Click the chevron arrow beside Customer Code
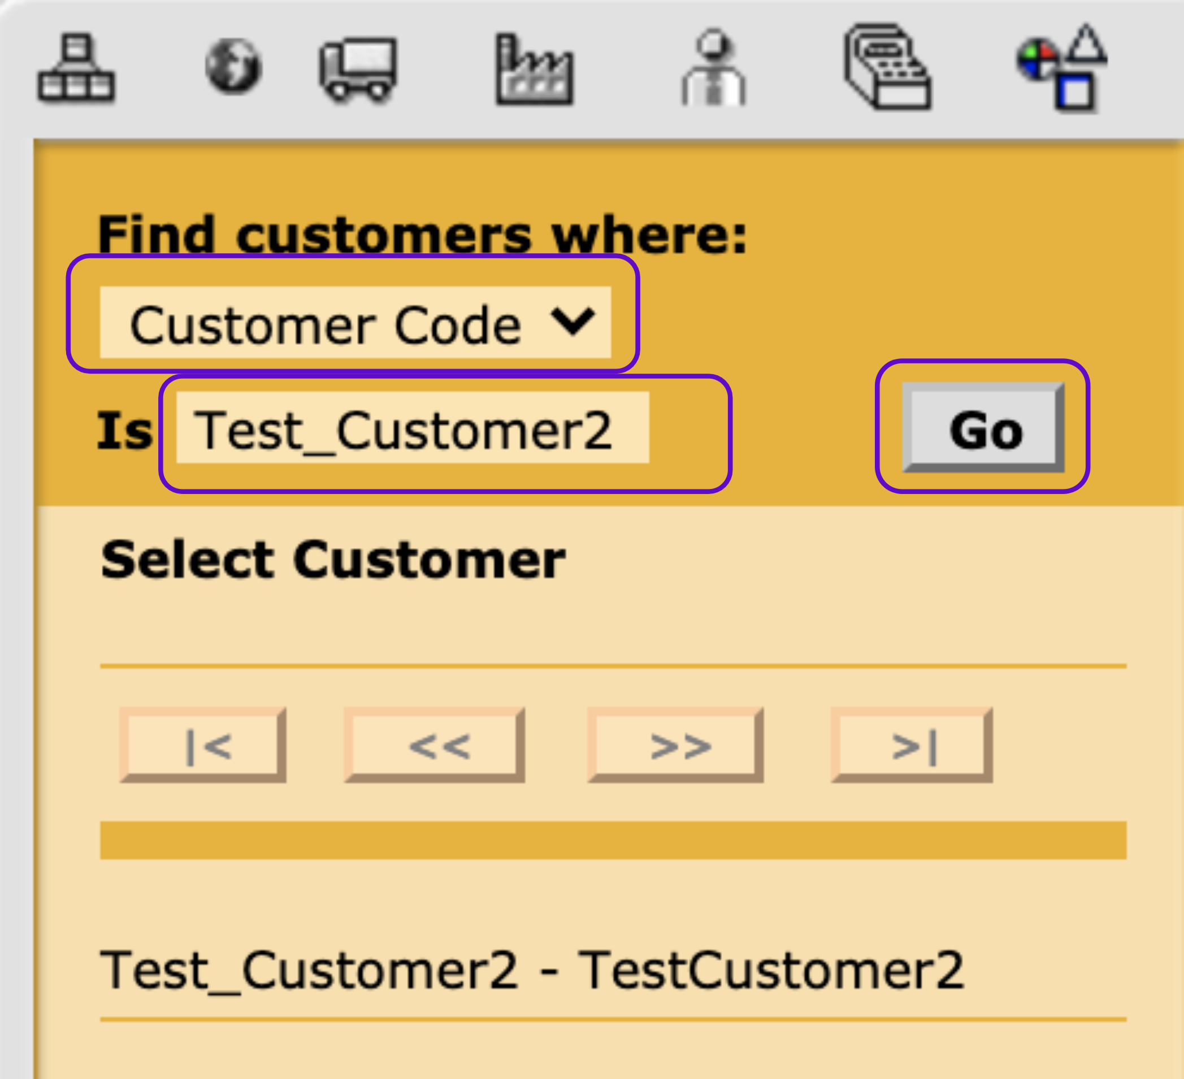The height and width of the screenshot is (1079, 1184). pos(573,321)
